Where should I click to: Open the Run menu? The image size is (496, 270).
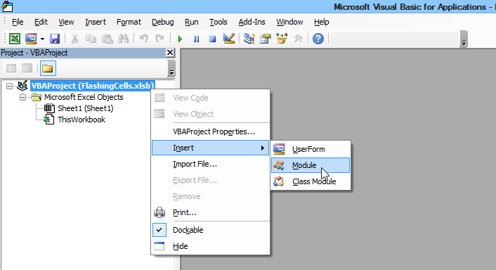click(x=192, y=22)
